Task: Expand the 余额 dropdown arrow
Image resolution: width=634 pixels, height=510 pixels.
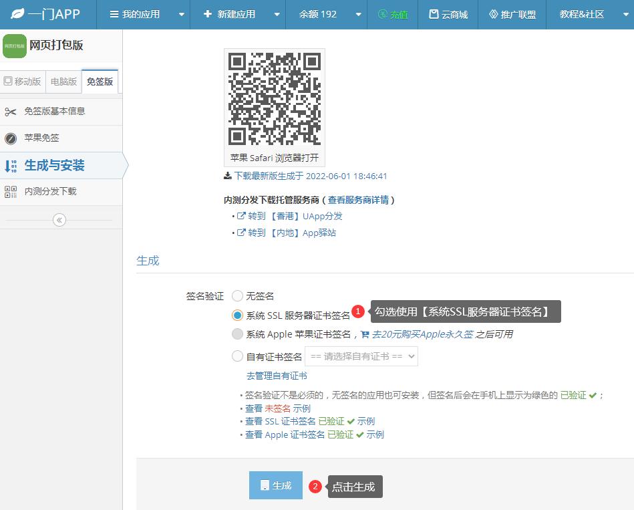Action: (358, 15)
